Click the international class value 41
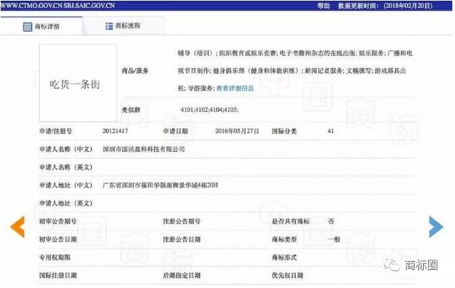 tap(331, 131)
